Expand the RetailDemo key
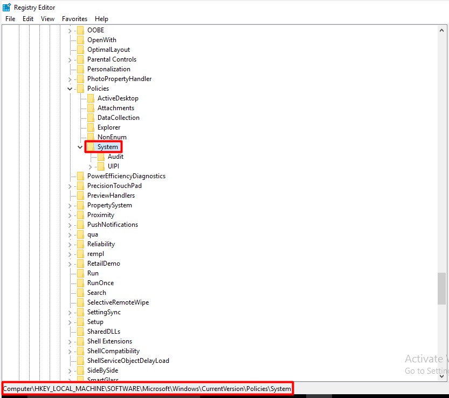The image size is (449, 398). pyautogui.click(x=70, y=264)
